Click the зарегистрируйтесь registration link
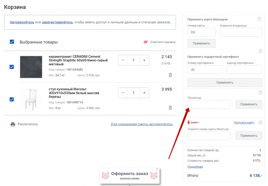The image size is (268, 186). [x=57, y=22]
